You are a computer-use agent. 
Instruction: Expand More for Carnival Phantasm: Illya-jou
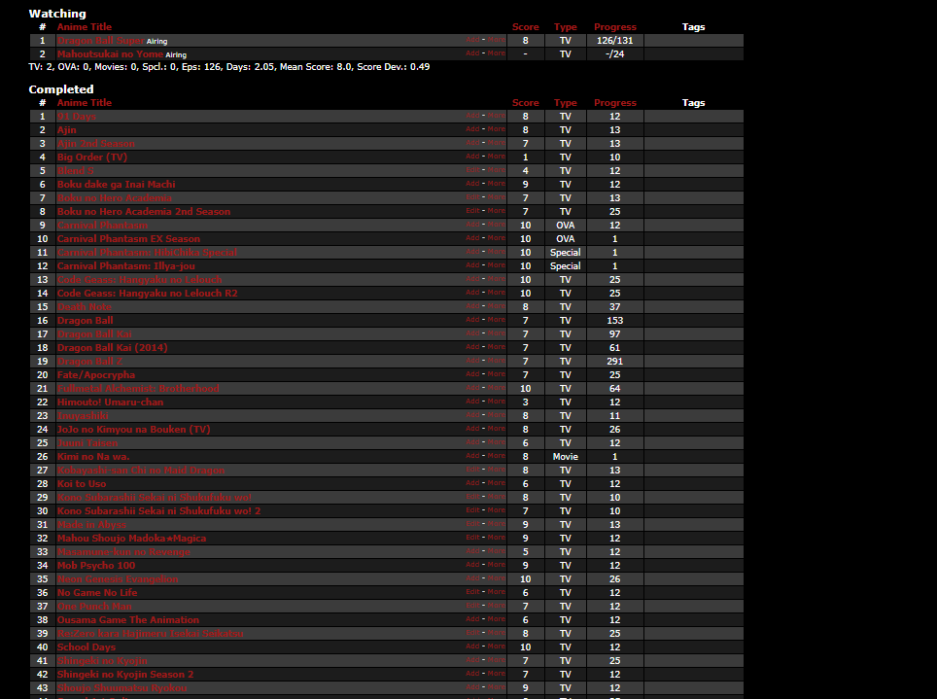point(496,264)
